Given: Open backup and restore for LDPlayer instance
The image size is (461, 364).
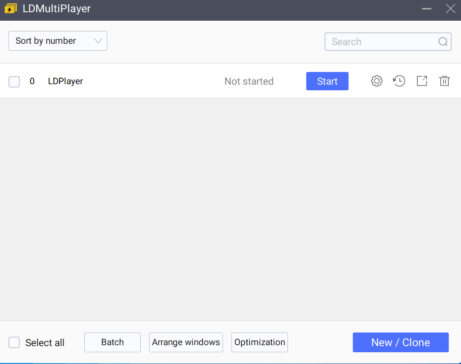Looking at the screenshot, I should click(x=399, y=81).
